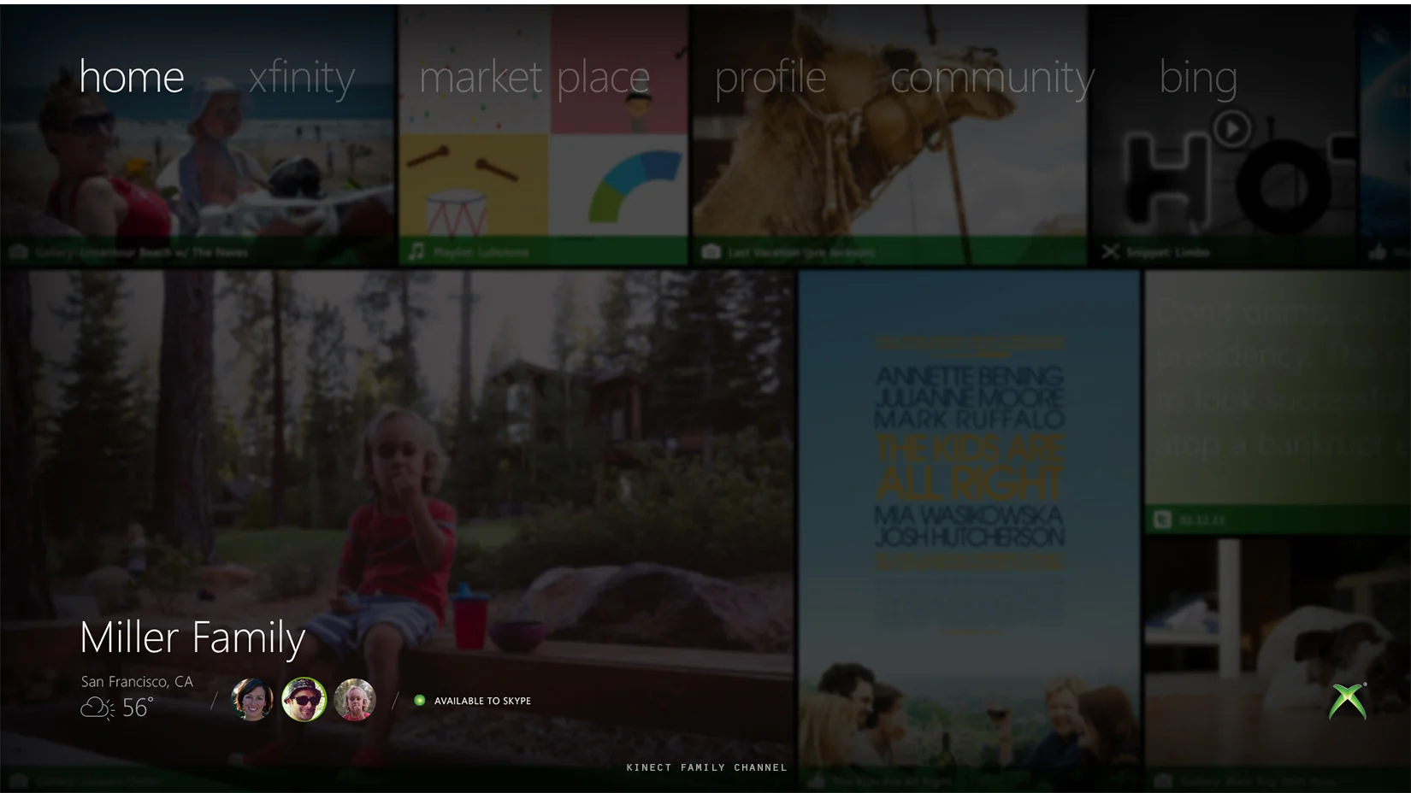This screenshot has width=1411, height=793.
Task: Select the blonde child's avatar
Action: click(x=355, y=700)
